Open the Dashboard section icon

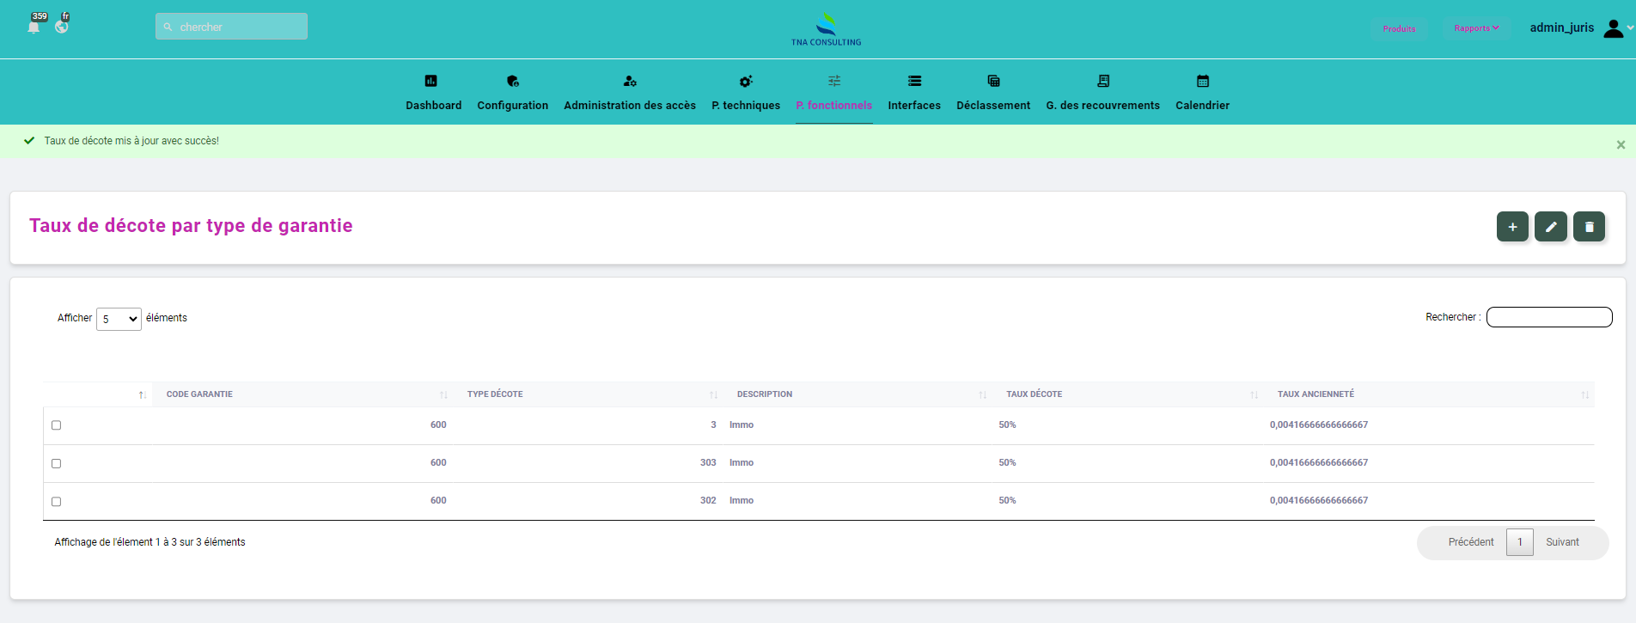pyautogui.click(x=431, y=82)
